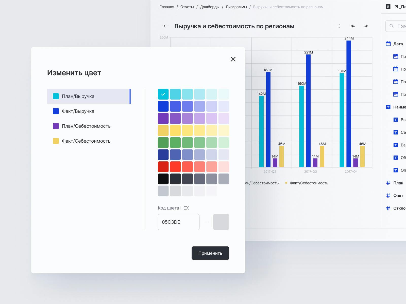The height and width of the screenshot is (304, 406).
Task: Open the Диаграммы breadcrumb link
Action: click(236, 7)
